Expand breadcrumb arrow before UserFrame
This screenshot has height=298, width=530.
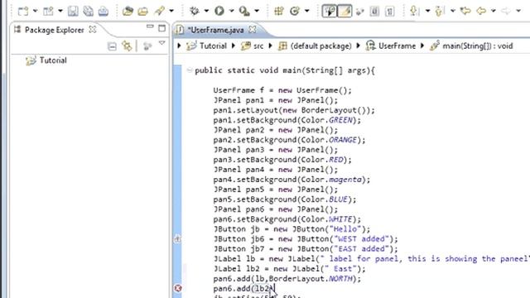359,46
